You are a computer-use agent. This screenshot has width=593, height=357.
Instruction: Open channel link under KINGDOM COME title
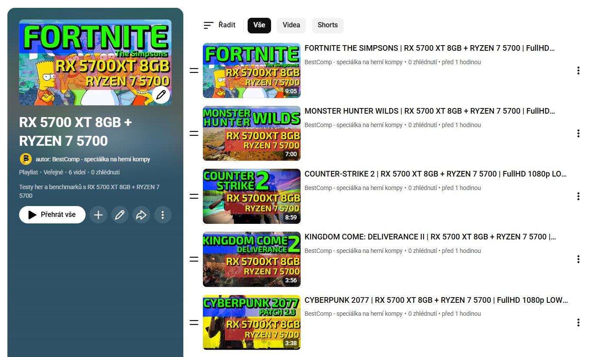[354, 251]
